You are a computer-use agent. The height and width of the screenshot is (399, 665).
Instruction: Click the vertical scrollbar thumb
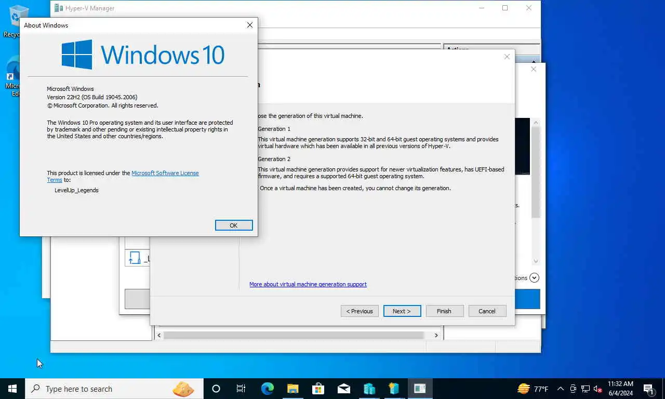(536, 172)
